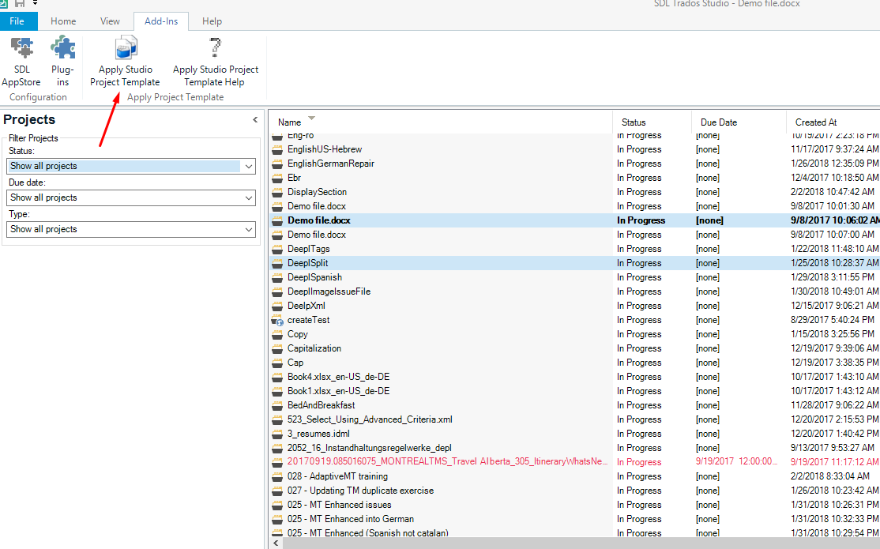Open quick access toolbar customize arrow
This screenshot has width=880, height=549.
tap(35, 3)
